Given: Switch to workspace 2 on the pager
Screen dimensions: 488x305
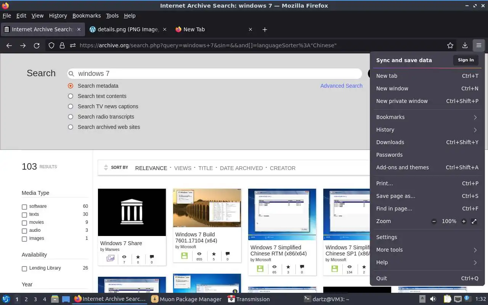Looking at the screenshot, I should (26, 299).
